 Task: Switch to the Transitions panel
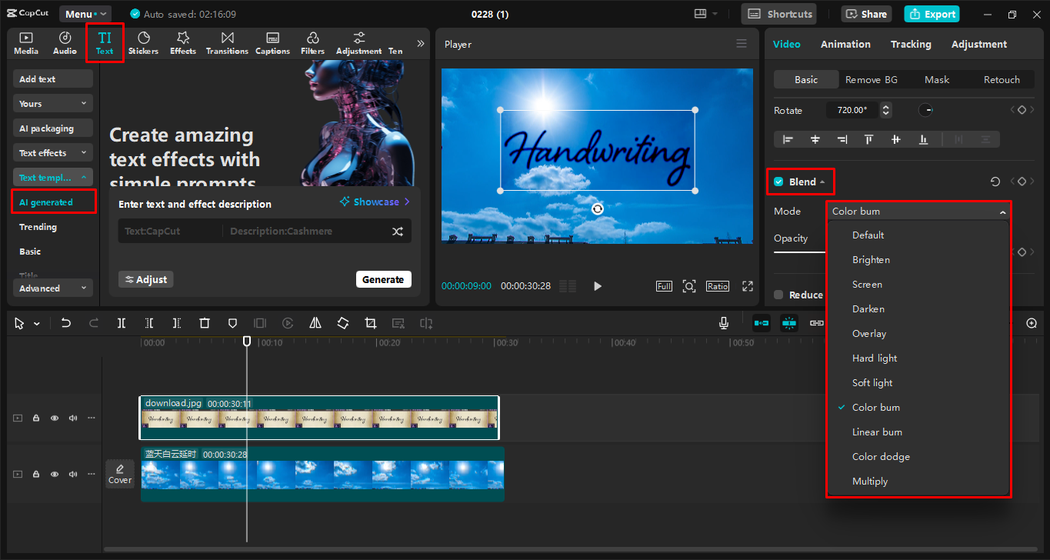tap(227, 42)
